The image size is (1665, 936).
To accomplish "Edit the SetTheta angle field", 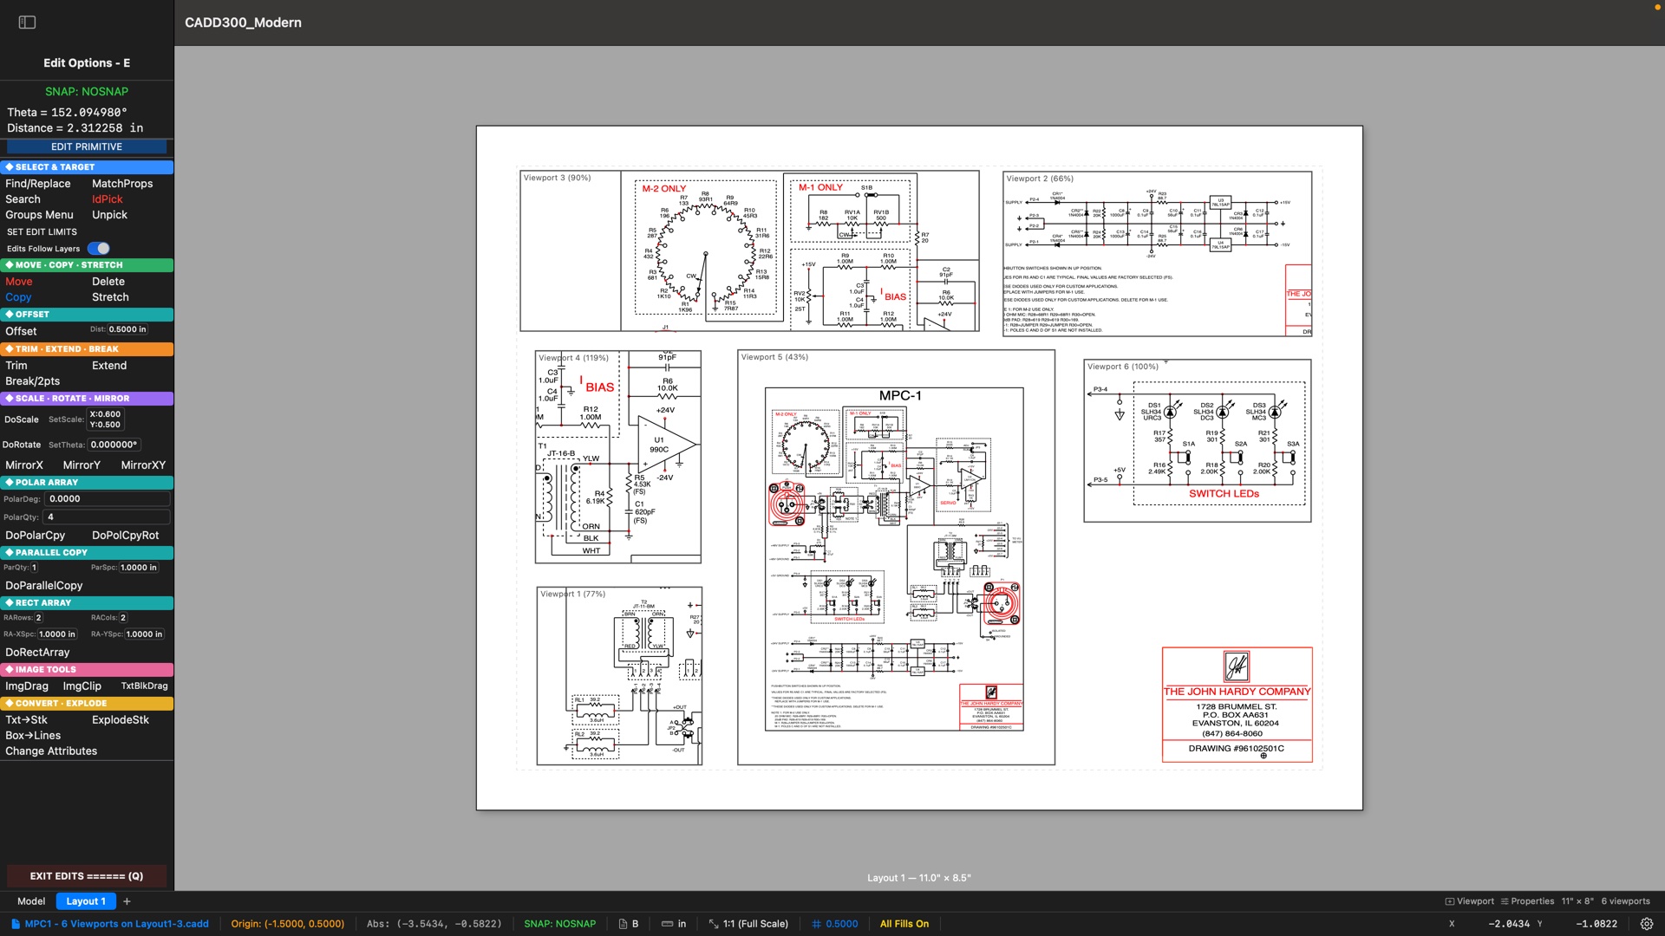I will 114,445.
